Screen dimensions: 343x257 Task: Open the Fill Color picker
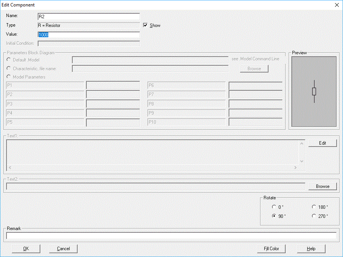point(271,249)
